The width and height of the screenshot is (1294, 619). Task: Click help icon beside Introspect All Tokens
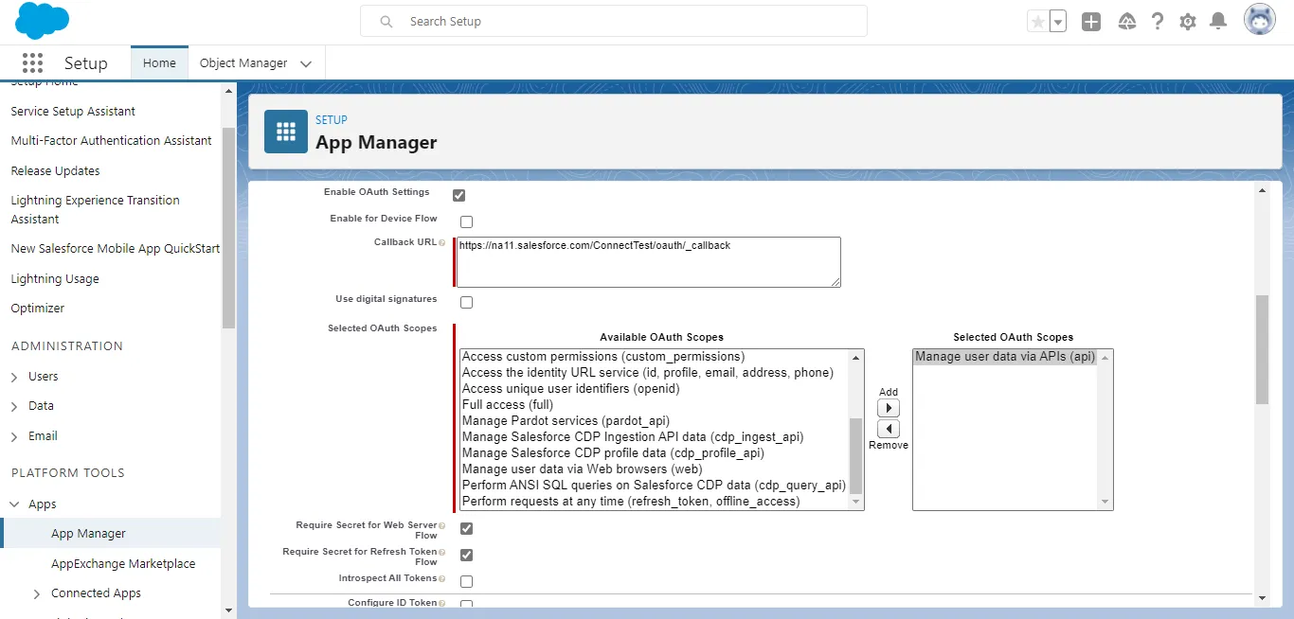click(x=442, y=578)
